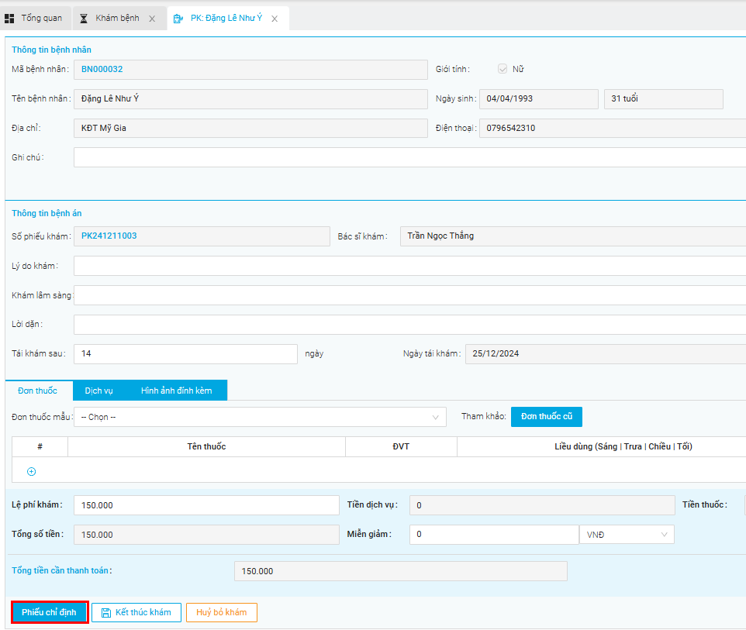Open the Đơn thuốc tab
This screenshot has height=630, width=746.
point(37,391)
